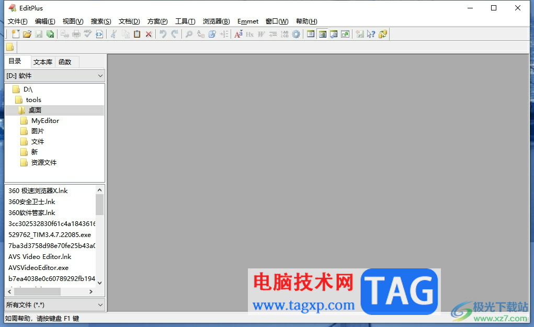The image size is (534, 327).
Task: Toggle the W word wrap icon
Action: 261,34
